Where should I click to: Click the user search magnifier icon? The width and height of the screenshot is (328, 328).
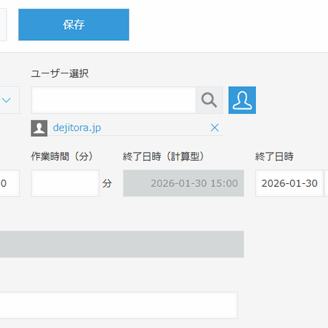(209, 100)
